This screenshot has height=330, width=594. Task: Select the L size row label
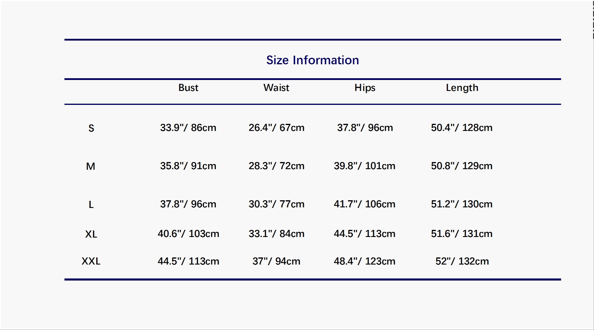(x=91, y=205)
